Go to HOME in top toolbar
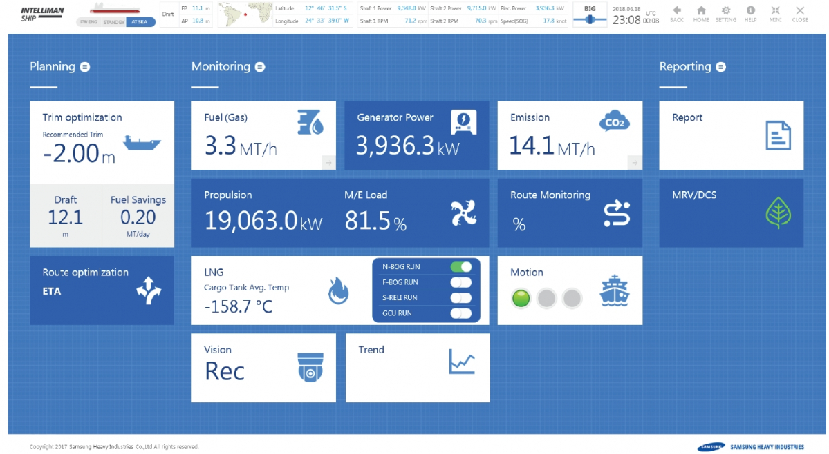 pos(701,14)
